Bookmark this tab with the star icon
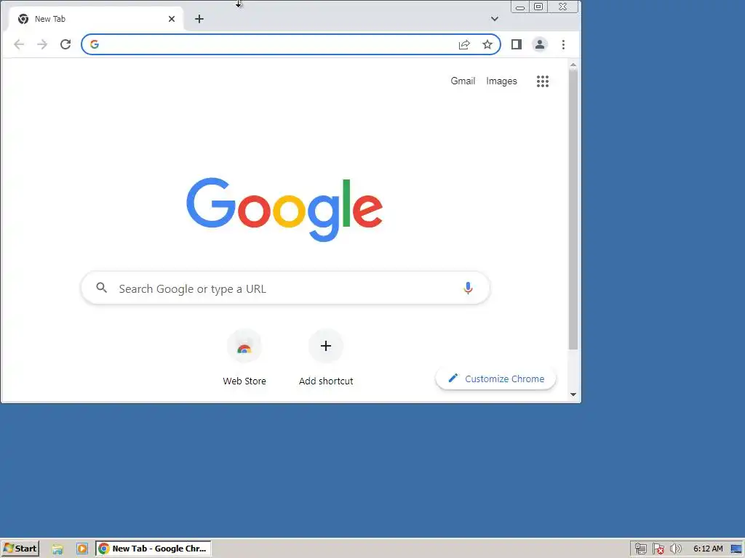 (487, 44)
